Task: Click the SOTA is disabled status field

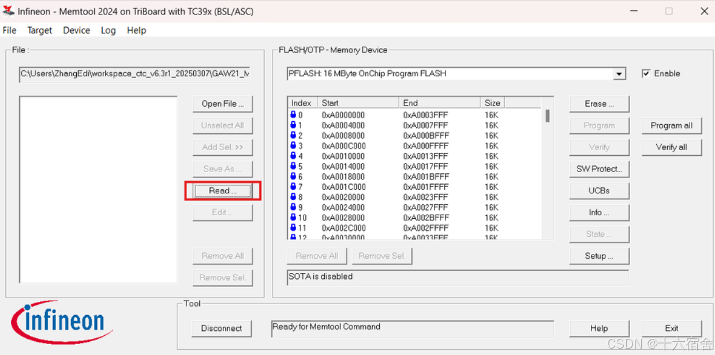Action: (458, 277)
